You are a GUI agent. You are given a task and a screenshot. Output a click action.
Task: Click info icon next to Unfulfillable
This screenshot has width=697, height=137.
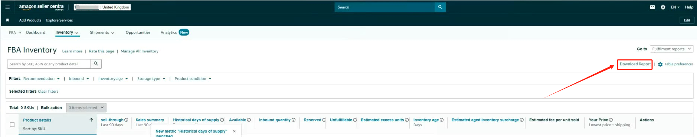(355, 120)
